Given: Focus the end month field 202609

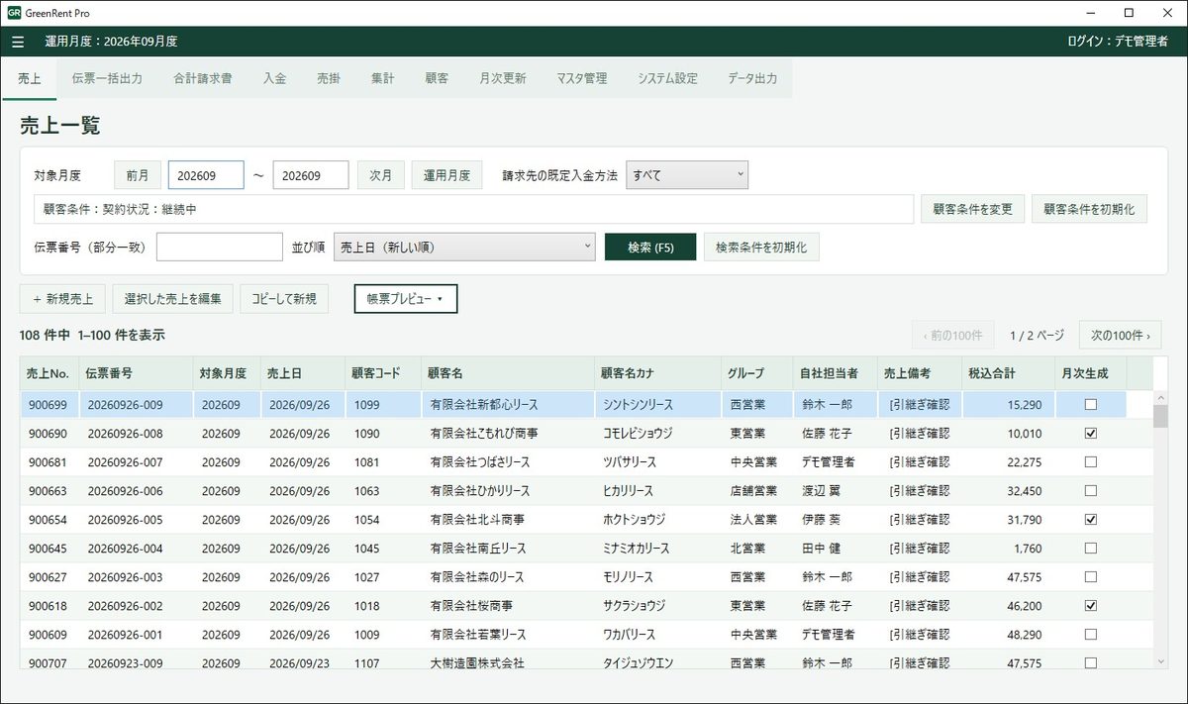Looking at the screenshot, I should click(x=311, y=175).
